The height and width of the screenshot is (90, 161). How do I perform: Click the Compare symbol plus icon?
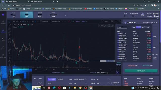[x=41, y=21]
